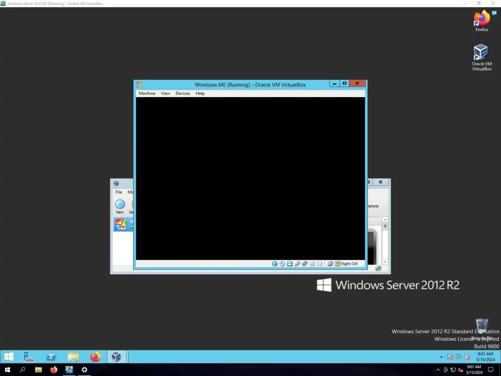Viewport: 501px width, 376px height.
Task: Click inside Windows ME black VM display
Action: (x=250, y=178)
